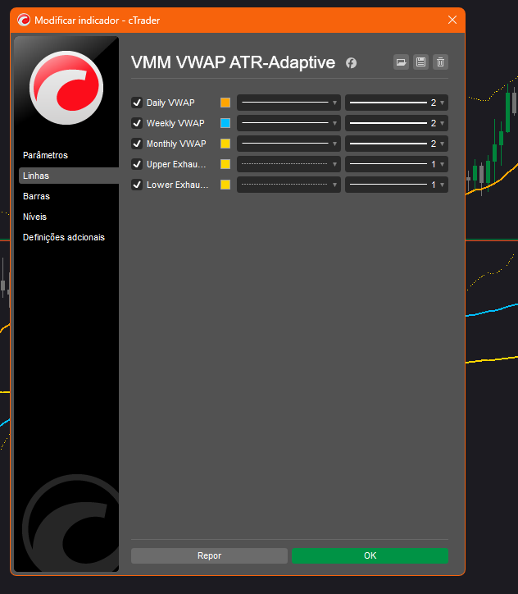The width and height of the screenshot is (518, 594).
Task: Click the cTrader logo in title bar
Action: pyautogui.click(x=24, y=20)
